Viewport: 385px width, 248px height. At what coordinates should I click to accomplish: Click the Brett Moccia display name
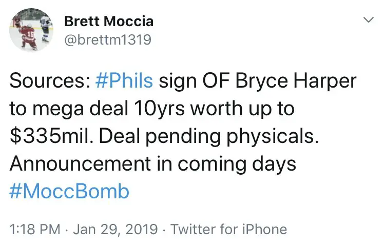(x=109, y=22)
